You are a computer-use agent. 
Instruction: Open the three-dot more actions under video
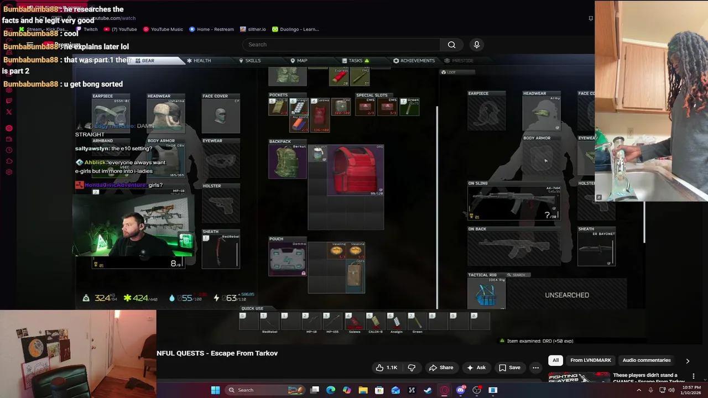click(x=535, y=368)
